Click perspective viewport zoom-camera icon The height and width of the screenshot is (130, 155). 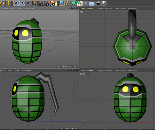click(72, 8)
